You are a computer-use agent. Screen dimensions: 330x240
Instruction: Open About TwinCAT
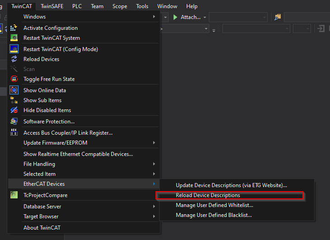click(x=84, y=228)
